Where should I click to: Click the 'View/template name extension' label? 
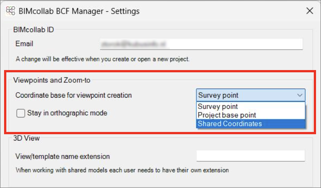63,156
